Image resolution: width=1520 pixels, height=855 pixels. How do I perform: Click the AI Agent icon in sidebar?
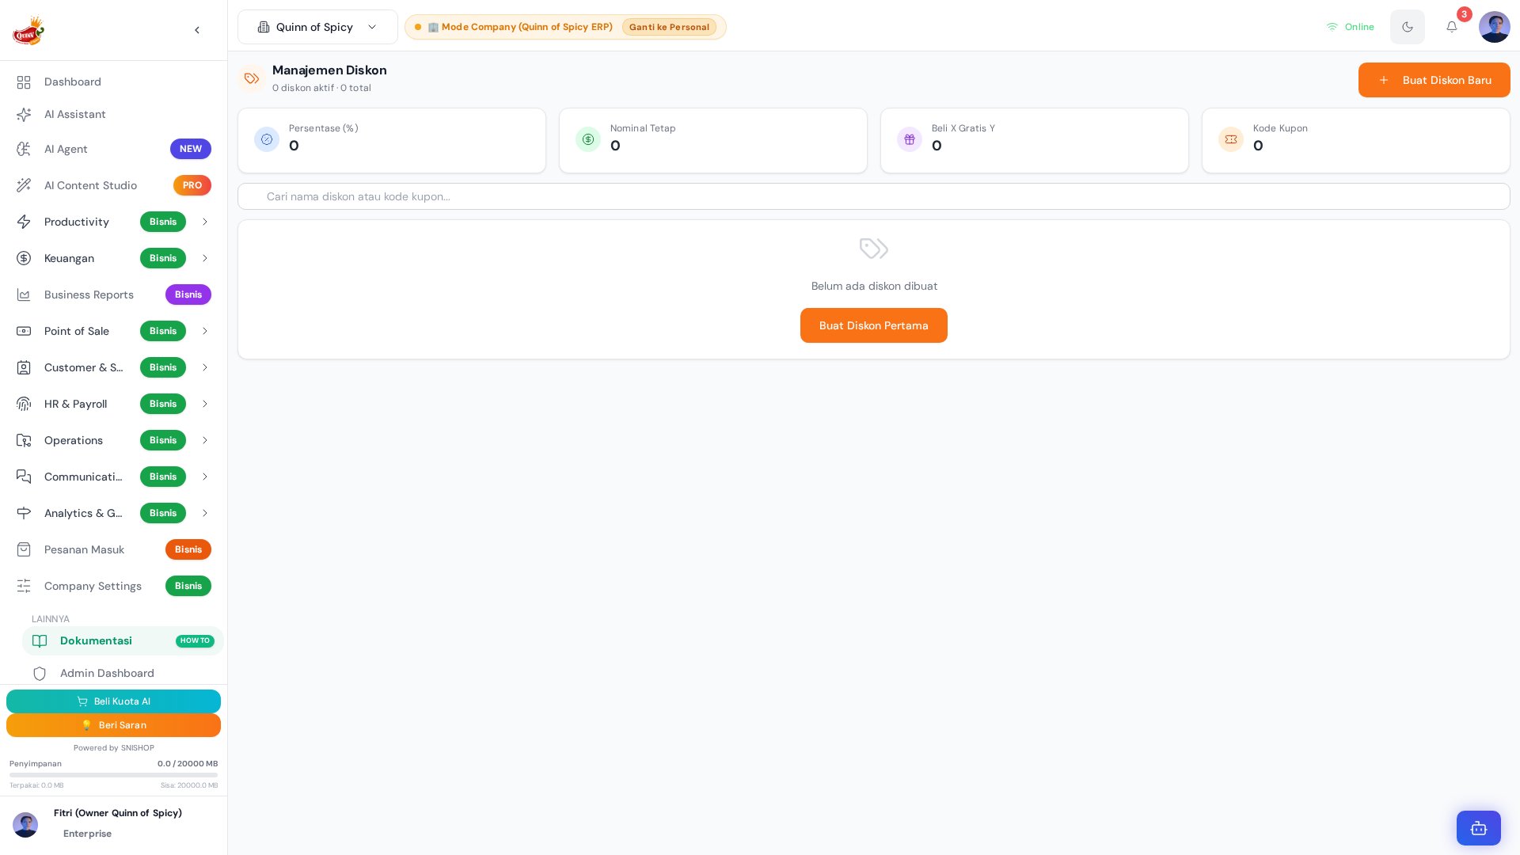[24, 149]
